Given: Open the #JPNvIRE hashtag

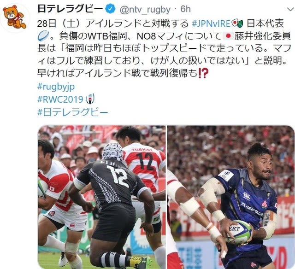Looking at the screenshot, I should (211, 24).
